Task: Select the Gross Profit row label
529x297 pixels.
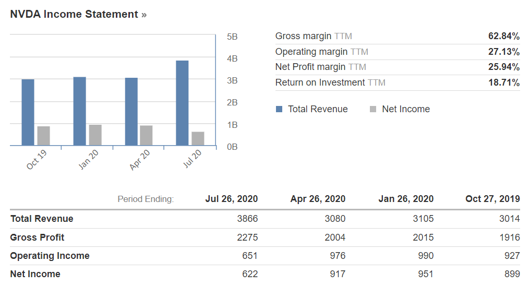Action: click(x=37, y=237)
